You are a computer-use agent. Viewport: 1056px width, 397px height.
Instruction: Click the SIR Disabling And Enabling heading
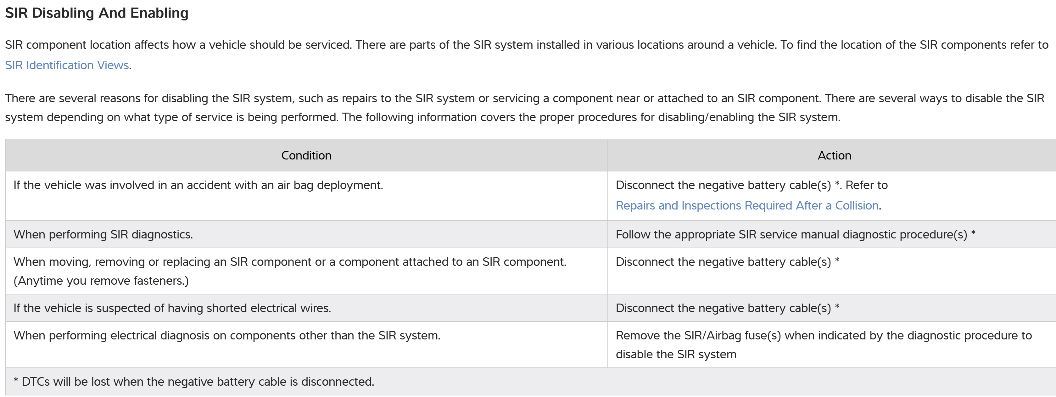tap(96, 13)
